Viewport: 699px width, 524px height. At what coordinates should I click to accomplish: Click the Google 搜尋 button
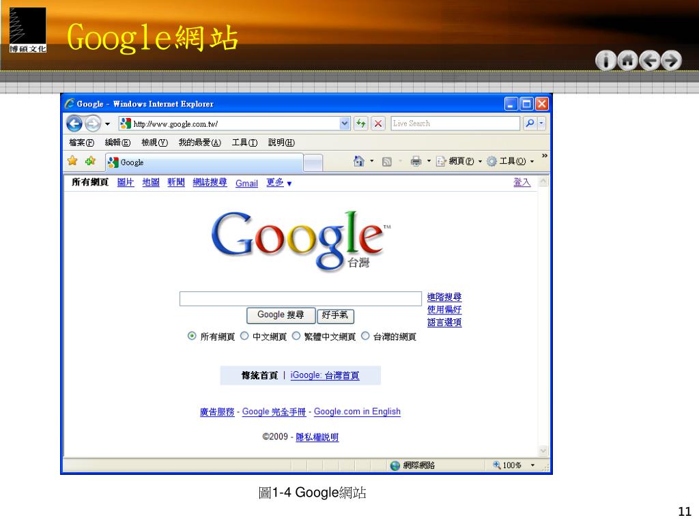(281, 315)
